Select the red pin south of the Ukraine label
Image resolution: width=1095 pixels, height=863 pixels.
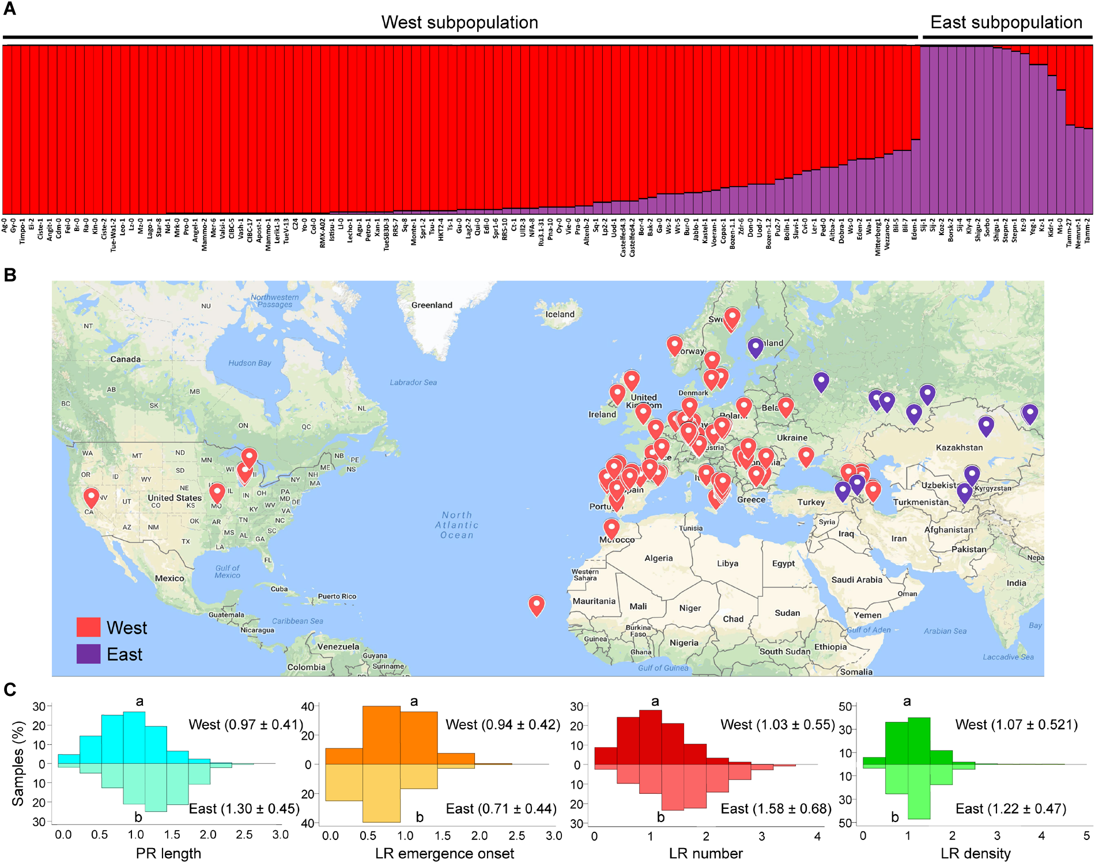[806, 456]
